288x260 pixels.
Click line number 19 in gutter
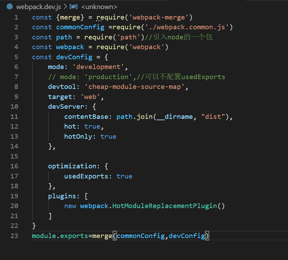14,196
